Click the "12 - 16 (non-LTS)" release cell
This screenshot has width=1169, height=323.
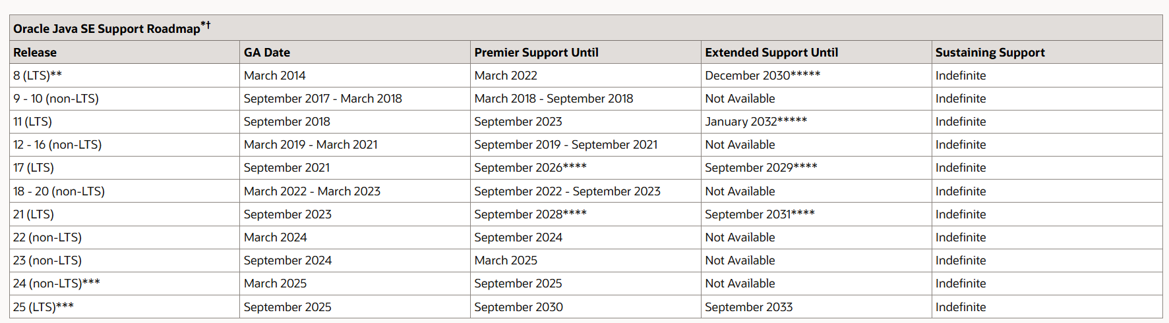(57, 145)
